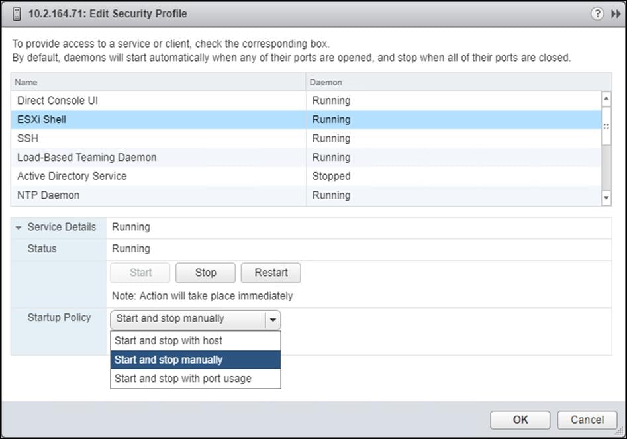Select the NTP Daemon service row
Viewport: 627px width, 439px height.
tap(132, 195)
